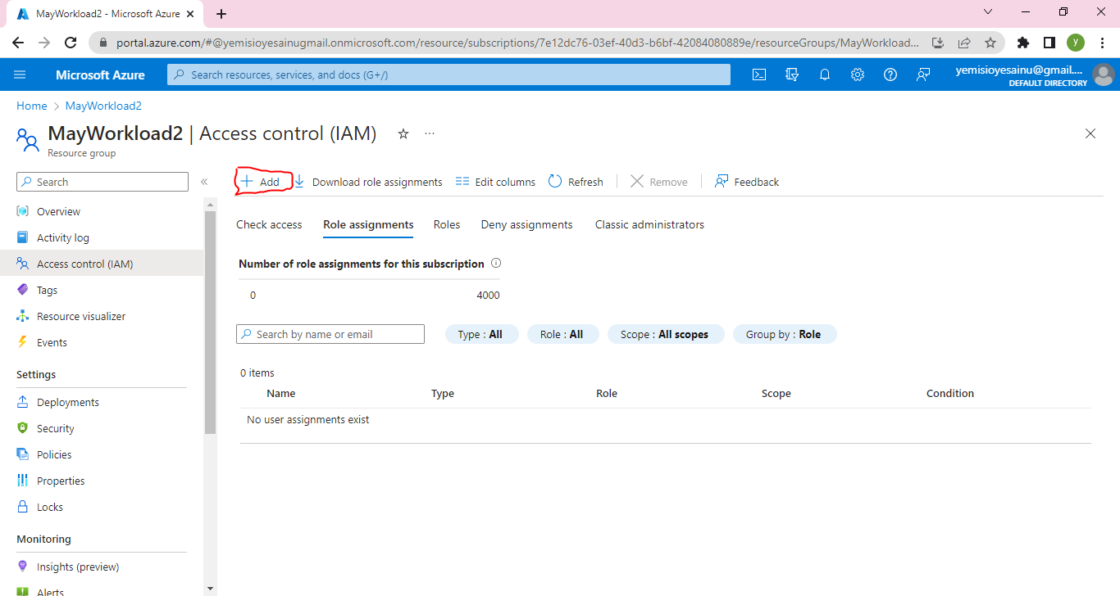This screenshot has height=596, width=1120.
Task: Open the Scope filter pill
Action: click(665, 334)
